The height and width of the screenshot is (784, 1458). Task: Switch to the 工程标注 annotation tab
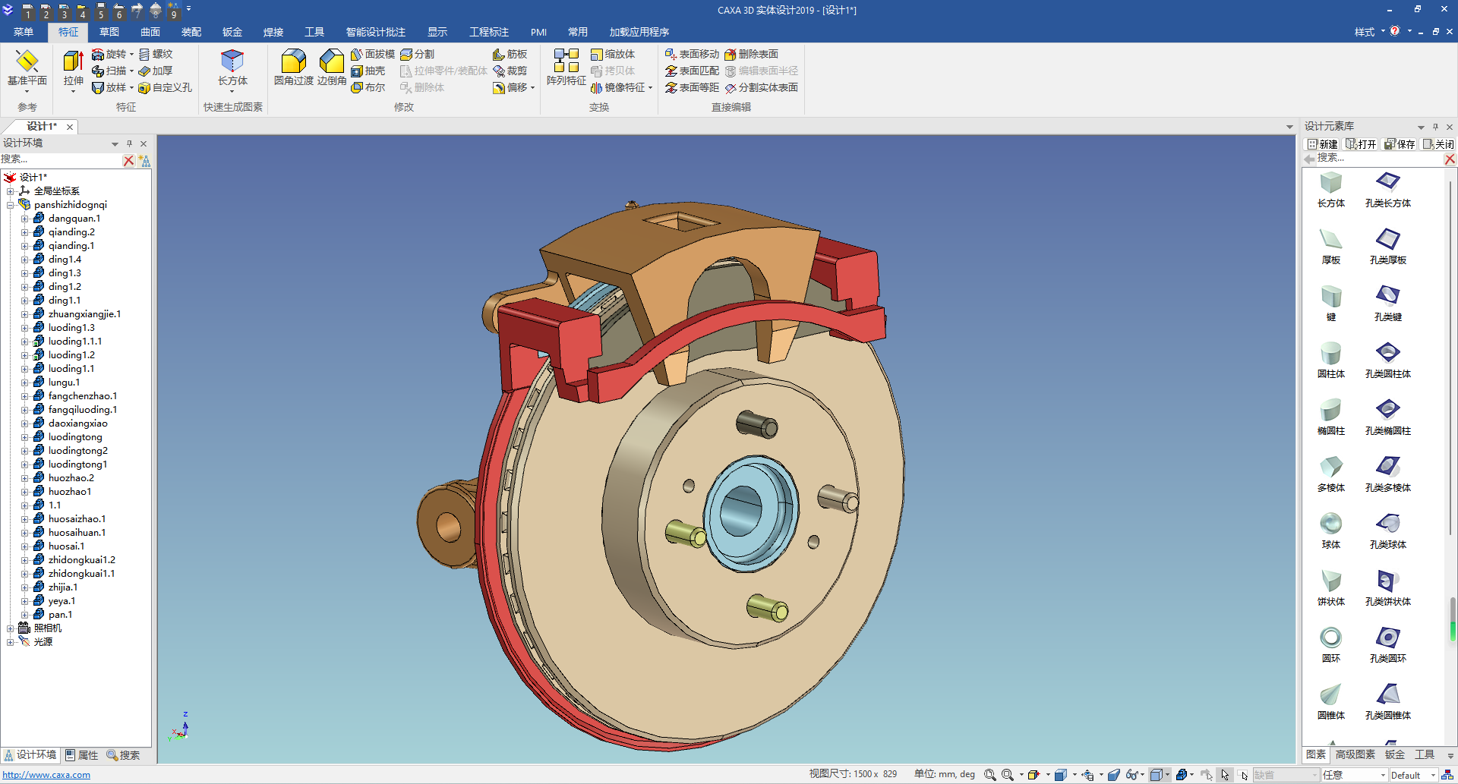pyautogui.click(x=489, y=32)
